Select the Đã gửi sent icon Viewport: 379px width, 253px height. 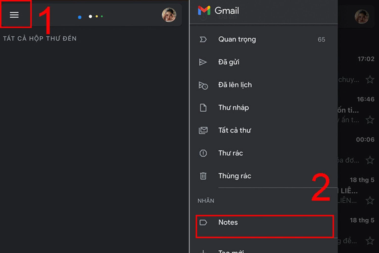point(203,62)
